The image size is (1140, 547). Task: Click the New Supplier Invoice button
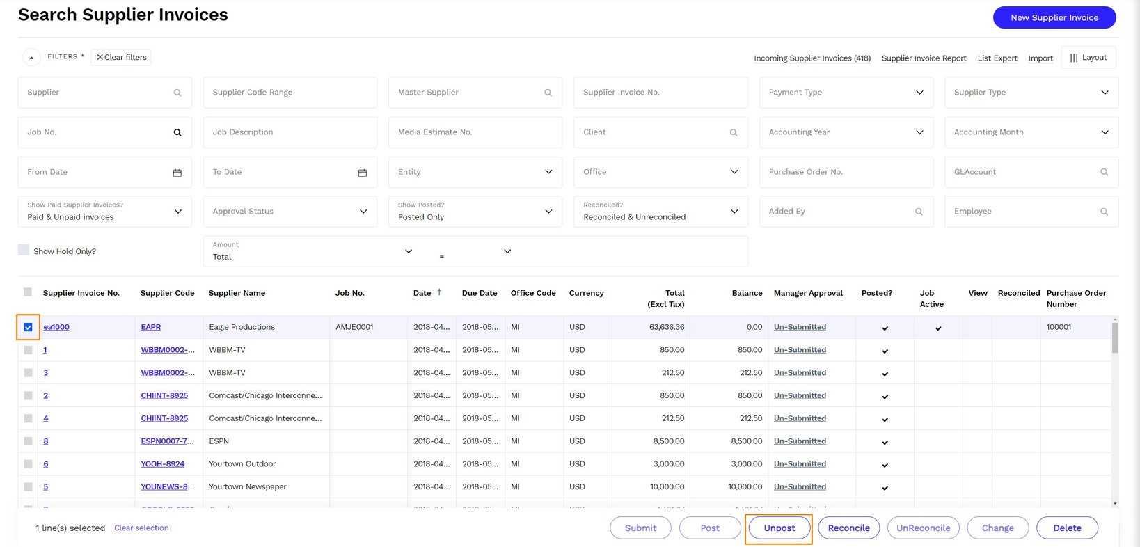1054,17
